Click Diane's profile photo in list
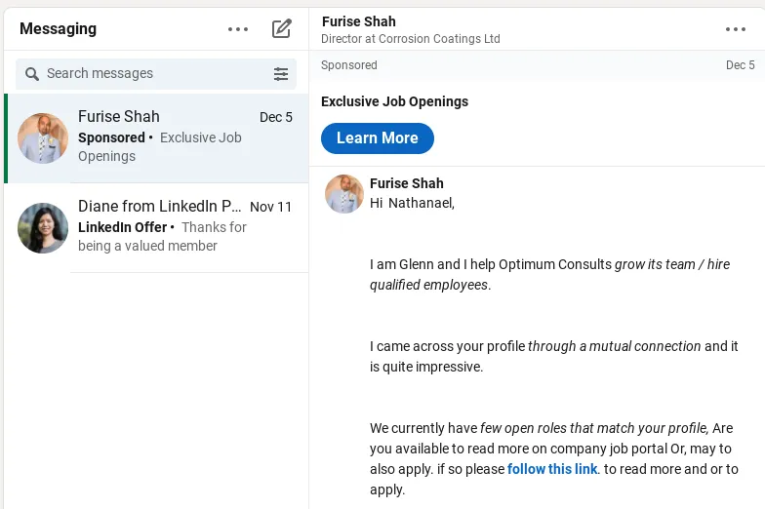The width and height of the screenshot is (765, 509). point(43,228)
